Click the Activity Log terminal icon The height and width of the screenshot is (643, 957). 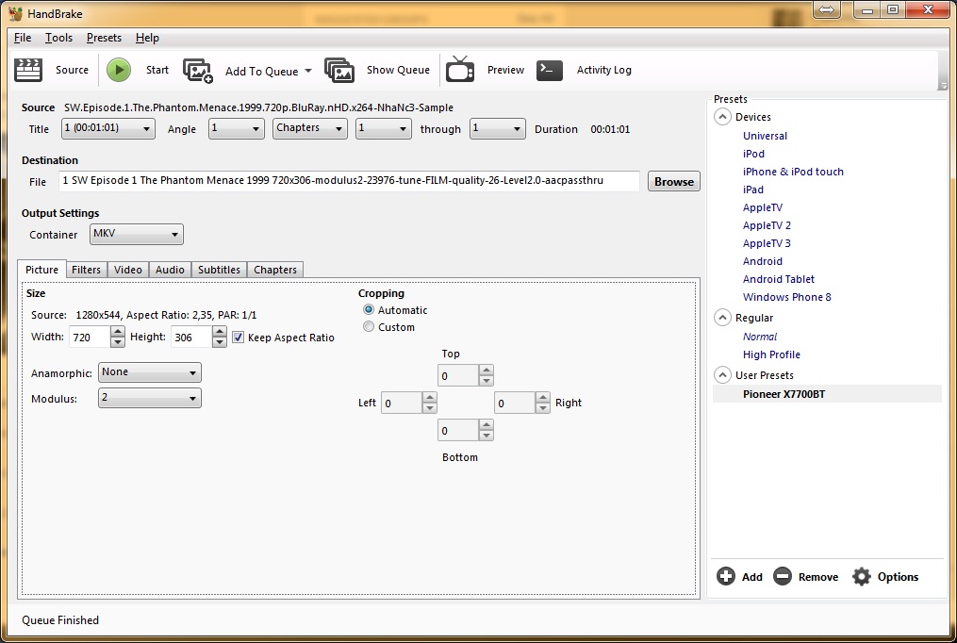coord(550,70)
